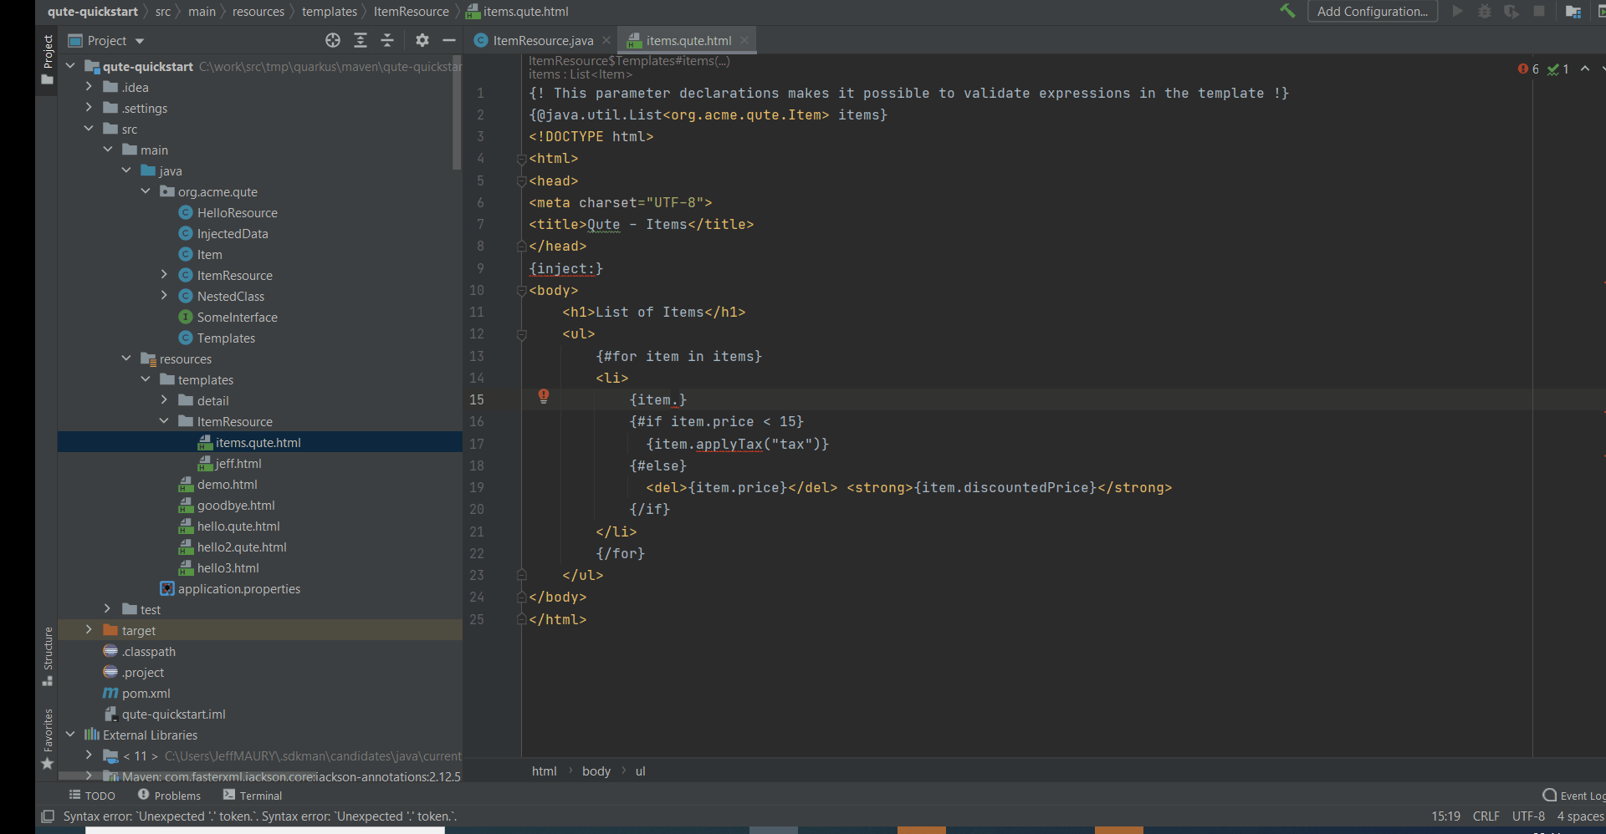Click the UTF-8 encoding in status bar
This screenshot has width=1606, height=834.
(1528, 816)
